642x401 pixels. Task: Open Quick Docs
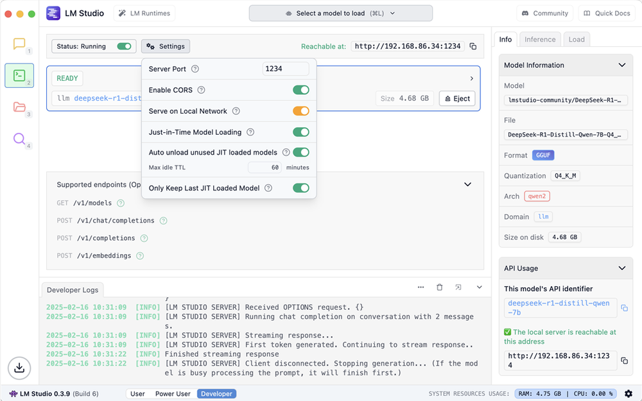tap(607, 13)
